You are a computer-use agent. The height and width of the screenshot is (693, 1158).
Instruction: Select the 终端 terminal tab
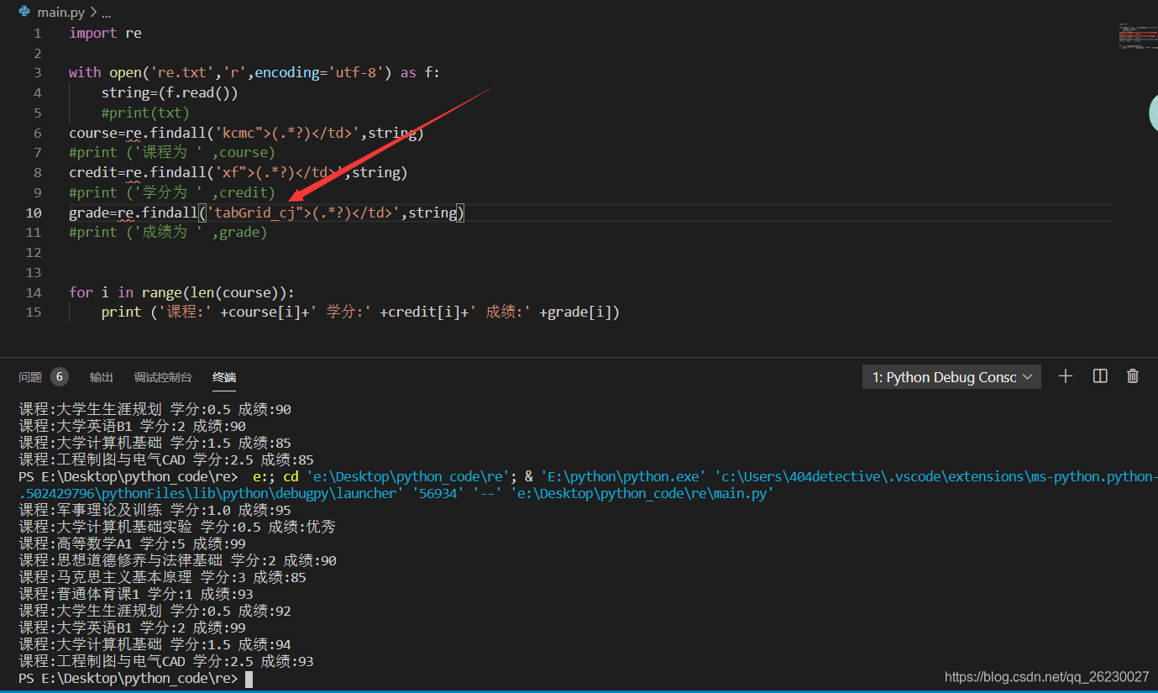[x=224, y=377]
